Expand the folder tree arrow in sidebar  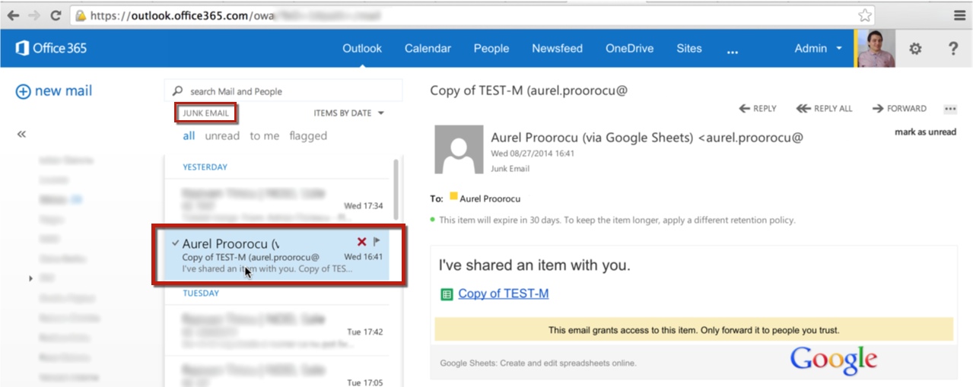30,279
